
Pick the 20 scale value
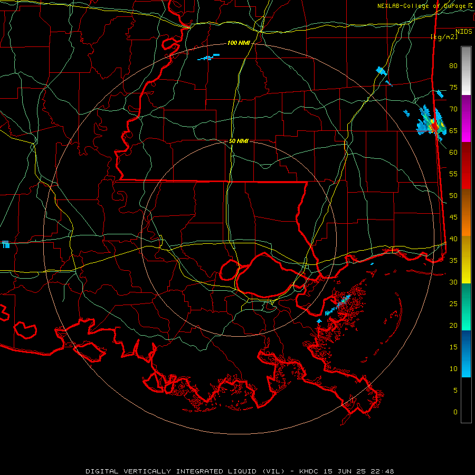[x=453, y=325]
